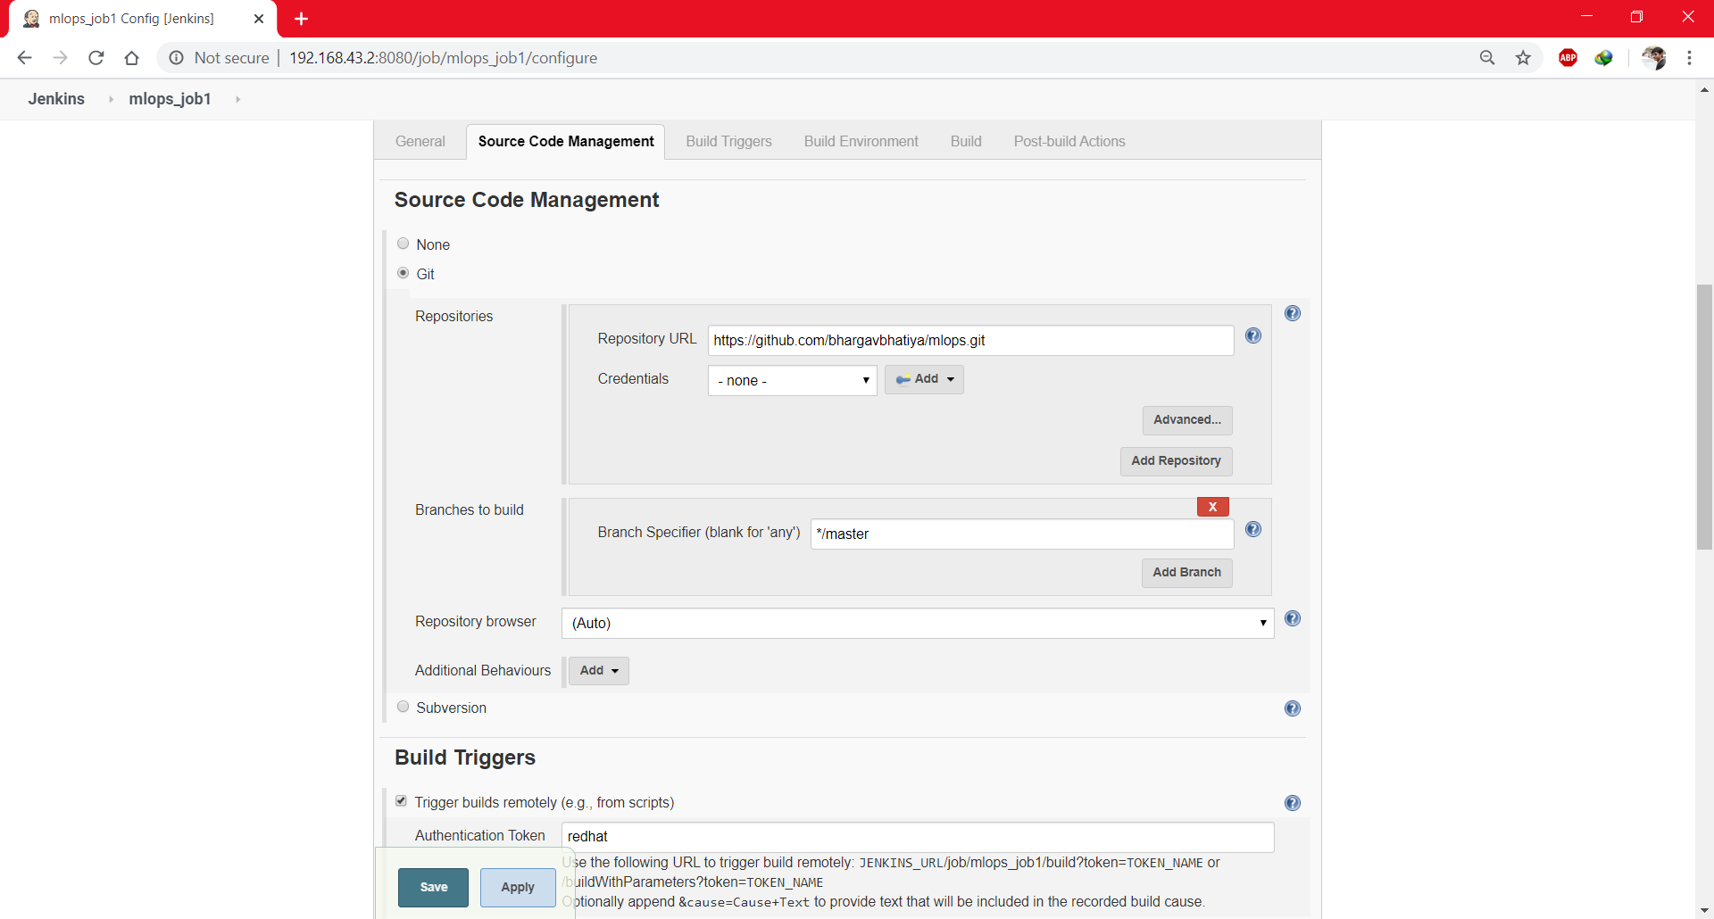Enable the Subversion option
Screen dimensions: 1714x919
(x=403, y=706)
